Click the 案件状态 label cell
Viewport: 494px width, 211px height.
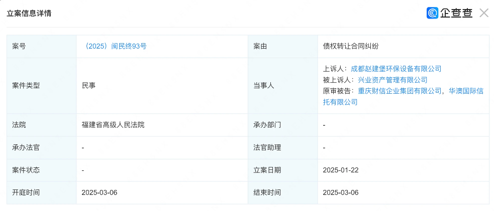click(x=26, y=170)
